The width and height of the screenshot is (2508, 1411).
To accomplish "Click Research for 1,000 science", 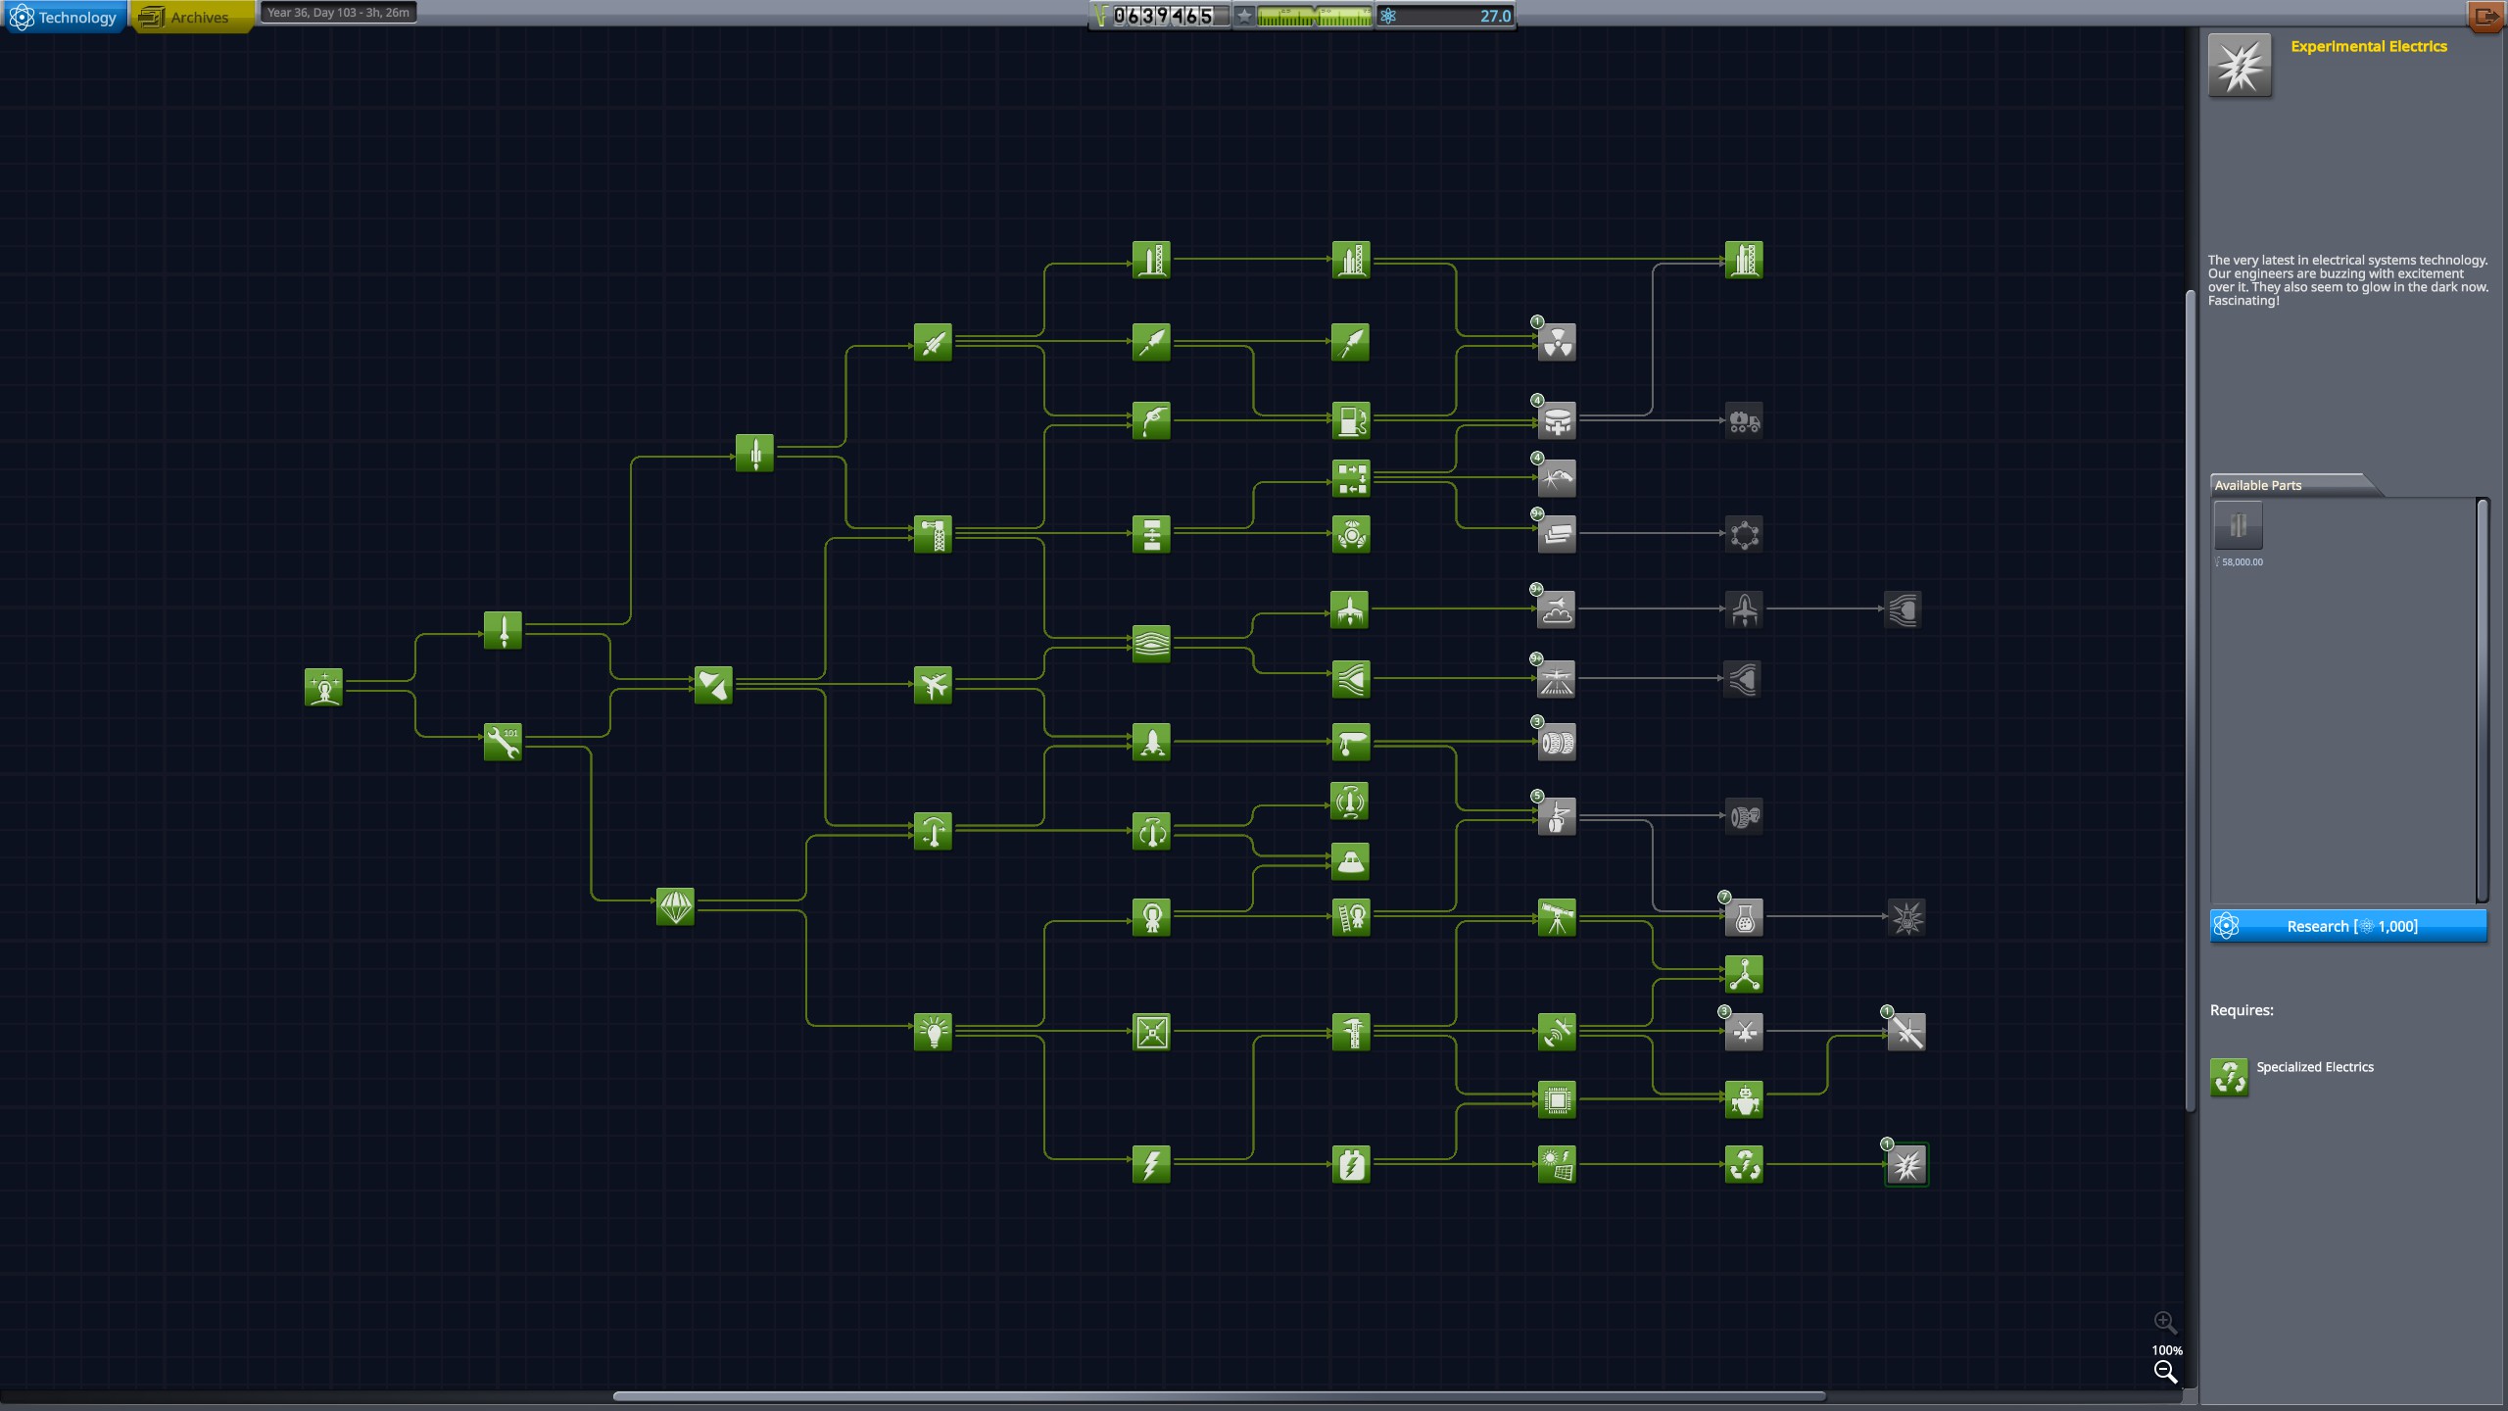I will 2348,926.
